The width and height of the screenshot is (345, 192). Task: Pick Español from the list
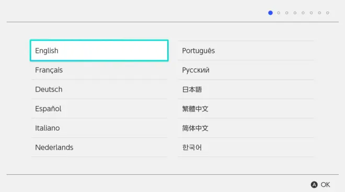point(99,108)
